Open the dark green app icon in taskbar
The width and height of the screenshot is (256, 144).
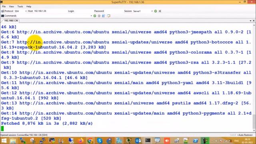click(x=205, y=140)
